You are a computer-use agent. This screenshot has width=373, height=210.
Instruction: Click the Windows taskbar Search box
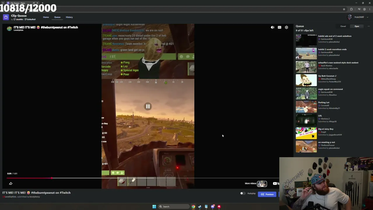click(x=174, y=206)
